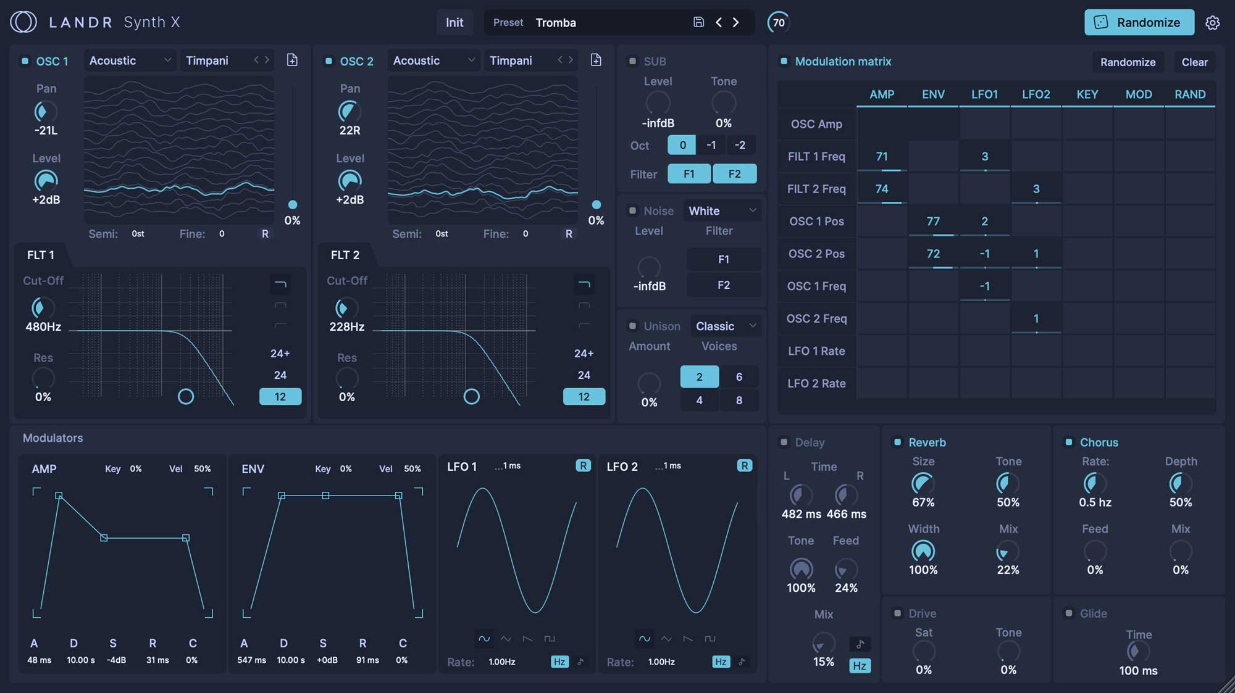
Task: Open the Noise type White dropdown
Action: pyautogui.click(x=722, y=210)
